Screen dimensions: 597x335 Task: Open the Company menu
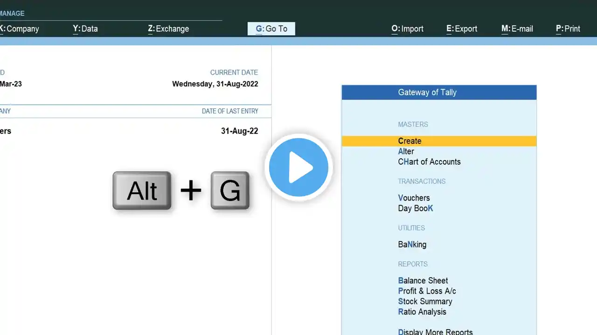[19, 29]
